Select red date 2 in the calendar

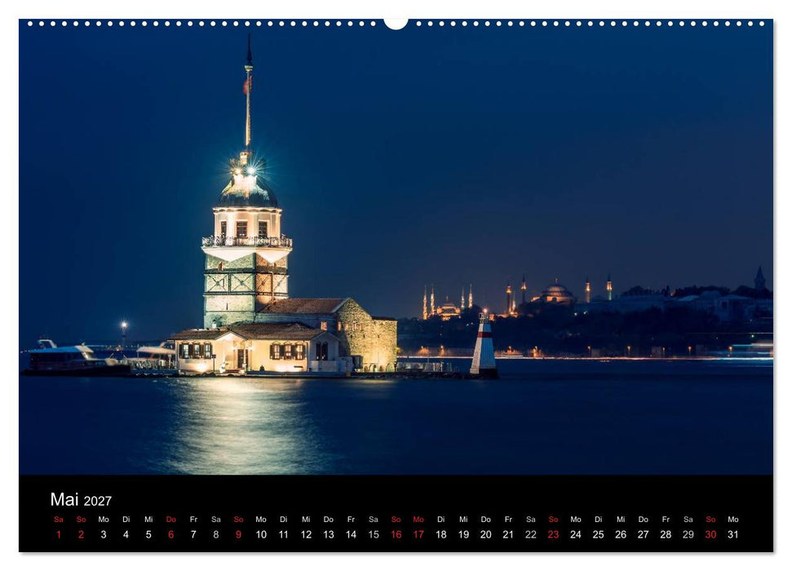81,534
